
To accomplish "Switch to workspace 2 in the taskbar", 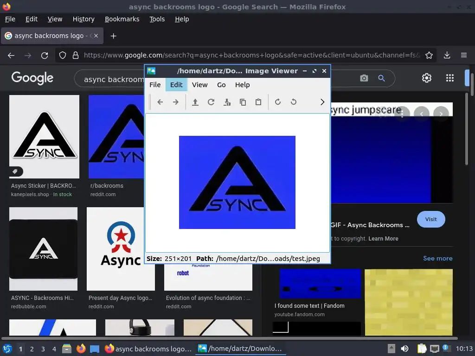I will point(32,349).
